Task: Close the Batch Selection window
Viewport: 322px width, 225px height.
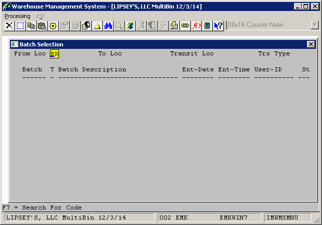Action: (310, 44)
